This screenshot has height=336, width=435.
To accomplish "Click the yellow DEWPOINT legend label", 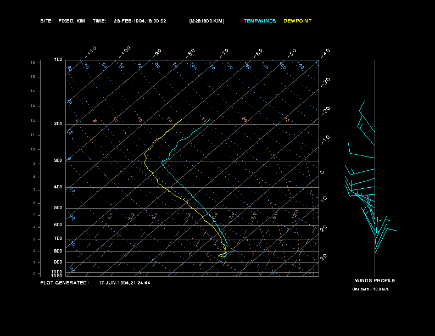I will pyautogui.click(x=297, y=21).
